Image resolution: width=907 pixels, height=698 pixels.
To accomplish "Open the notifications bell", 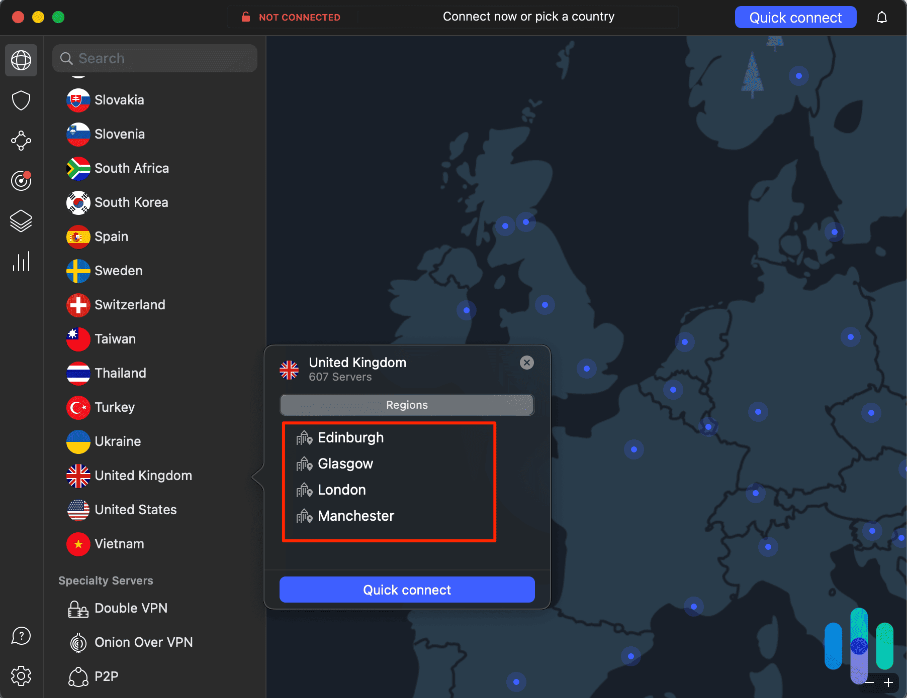I will coord(882,17).
